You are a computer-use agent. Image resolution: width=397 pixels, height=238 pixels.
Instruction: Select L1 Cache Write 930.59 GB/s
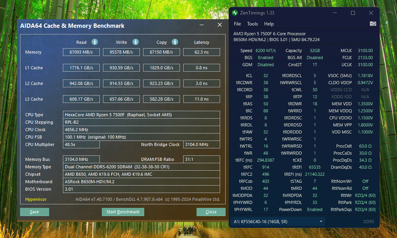[x=121, y=68]
